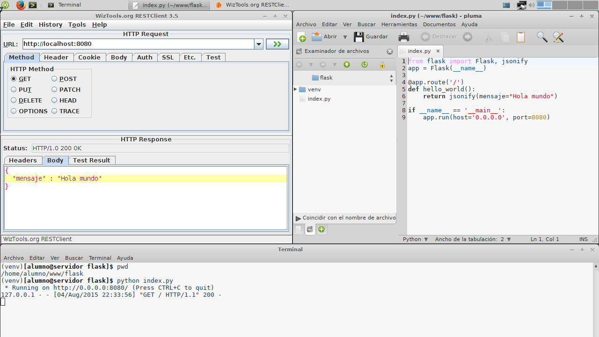
Task: Refresh the file browser view
Action: pyautogui.click(x=364, y=65)
